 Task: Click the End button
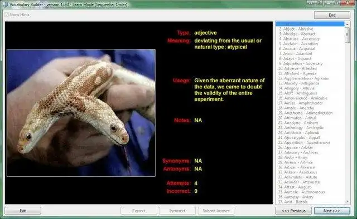[x=332, y=15]
